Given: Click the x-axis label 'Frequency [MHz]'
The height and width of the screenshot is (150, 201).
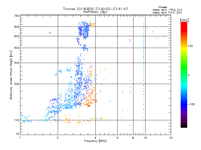Looking at the screenshot, I should click(x=95, y=141).
